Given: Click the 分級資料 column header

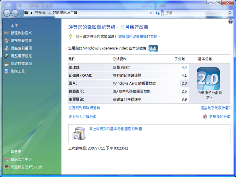Looking at the screenshot, I should pos(119,59).
